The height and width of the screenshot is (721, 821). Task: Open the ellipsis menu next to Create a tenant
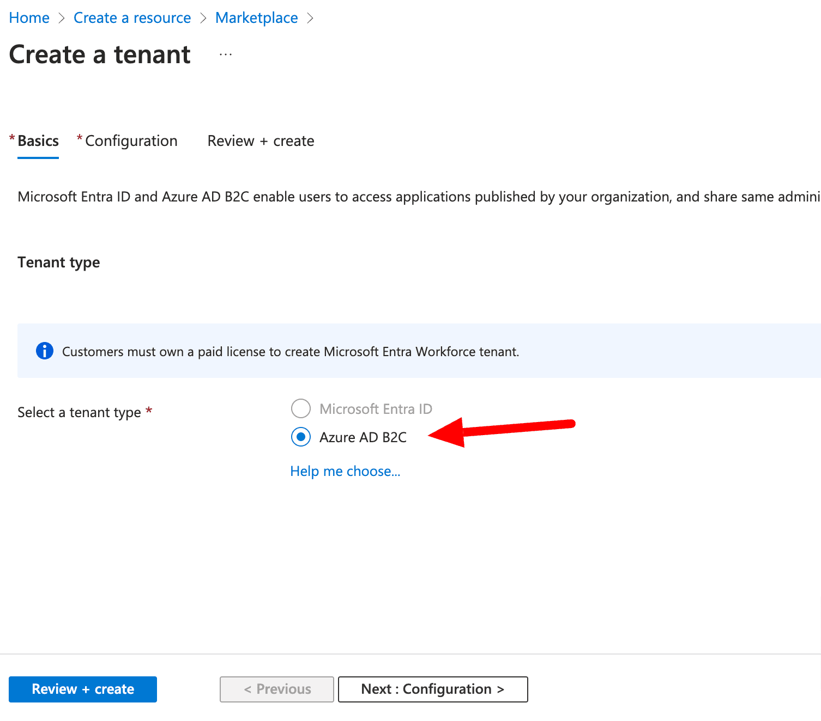pyautogui.click(x=225, y=54)
